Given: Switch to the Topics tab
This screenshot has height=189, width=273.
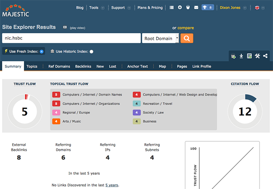Looking at the screenshot, I should point(32,66).
